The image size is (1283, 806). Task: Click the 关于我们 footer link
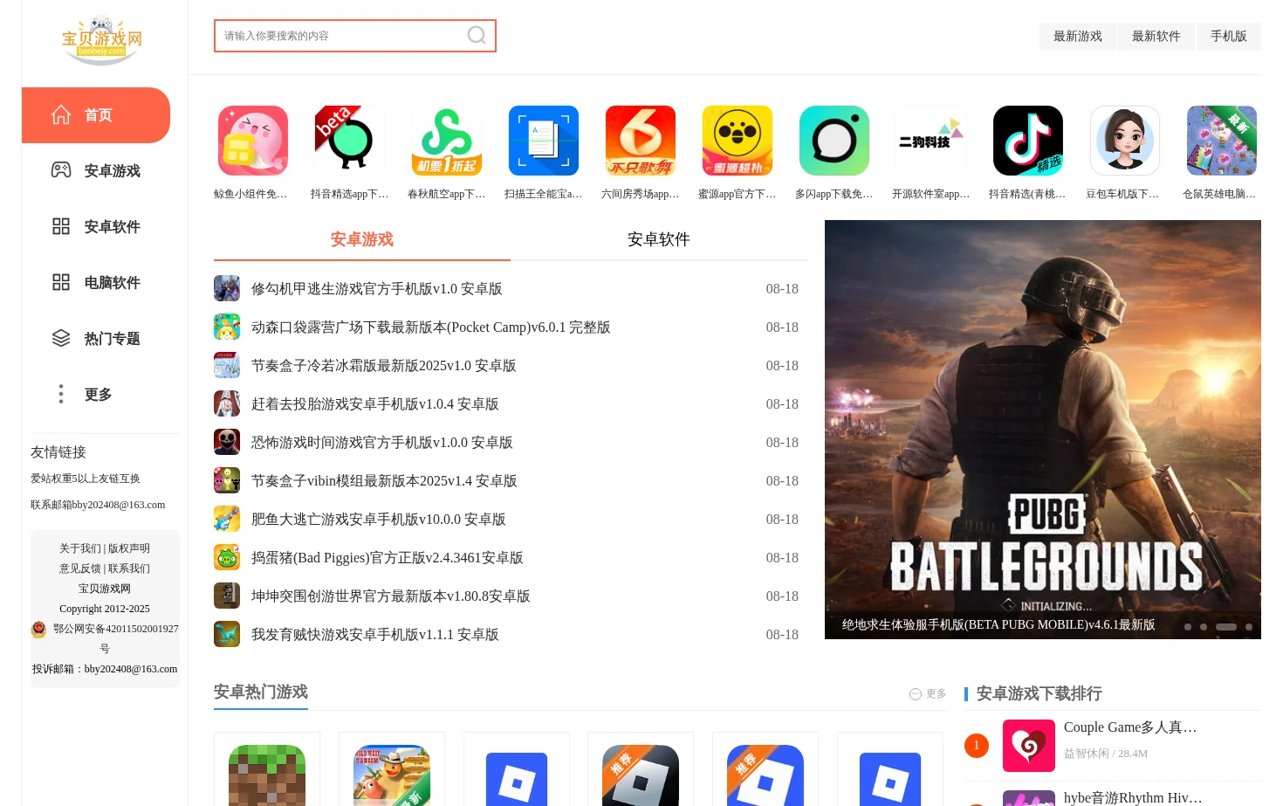click(80, 548)
